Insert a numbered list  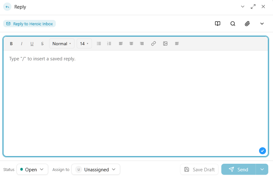click(109, 44)
